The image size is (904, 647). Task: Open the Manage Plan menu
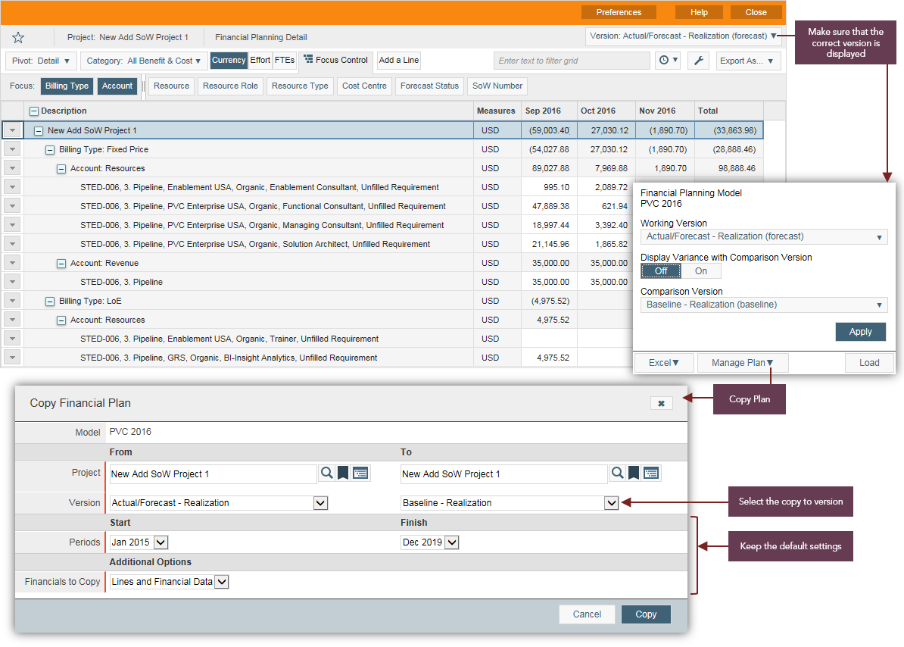(x=742, y=363)
